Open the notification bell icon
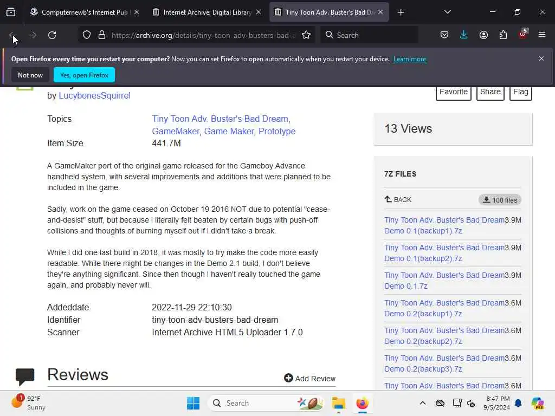 (518, 403)
